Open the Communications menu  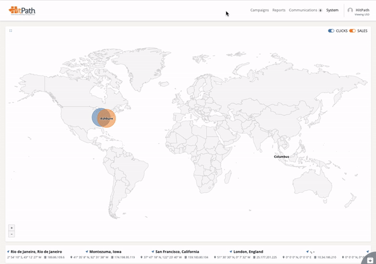click(x=303, y=10)
